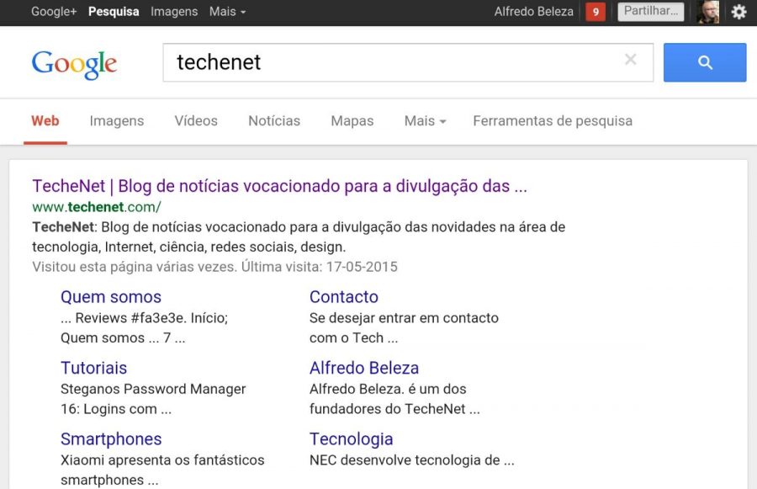The image size is (757, 489).
Task: Open the red notifications counter badge
Action: 596,12
